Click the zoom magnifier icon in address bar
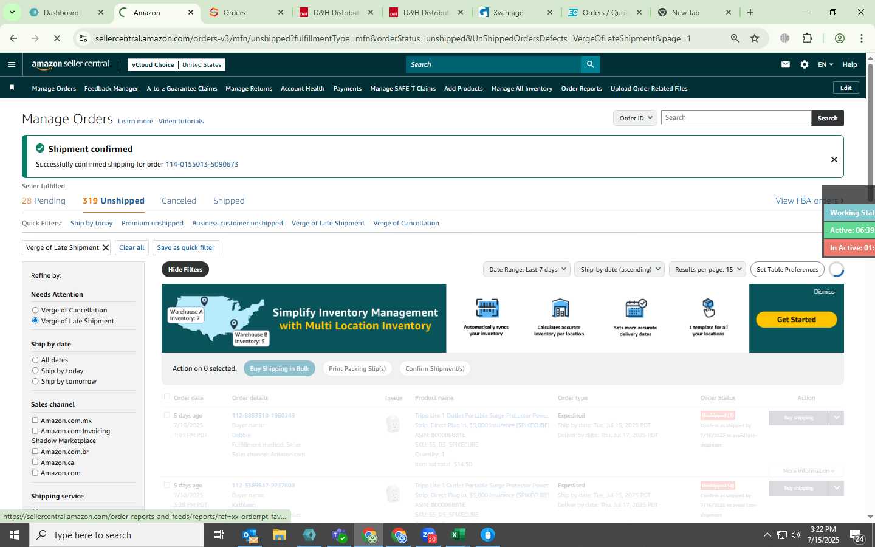 click(735, 38)
